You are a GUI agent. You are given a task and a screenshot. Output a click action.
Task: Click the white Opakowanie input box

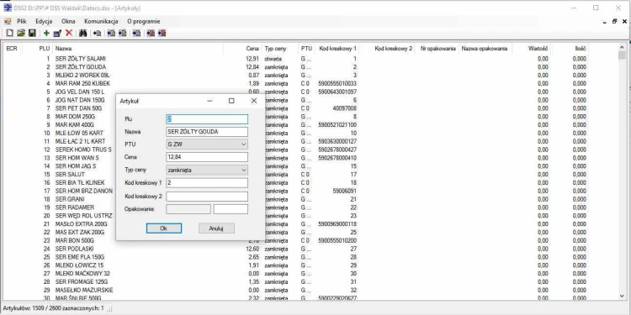coord(231,209)
